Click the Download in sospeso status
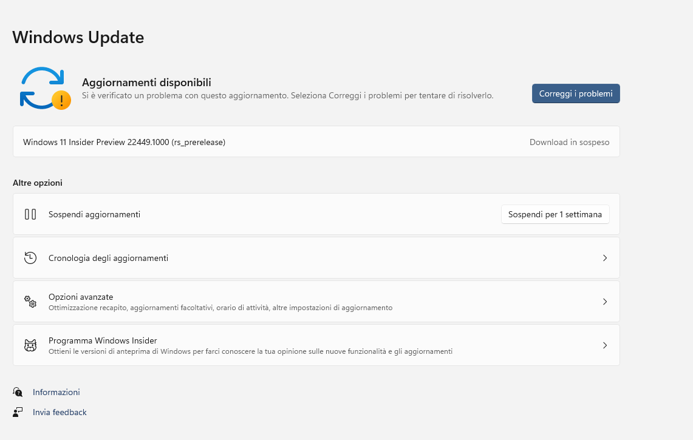 click(x=569, y=142)
